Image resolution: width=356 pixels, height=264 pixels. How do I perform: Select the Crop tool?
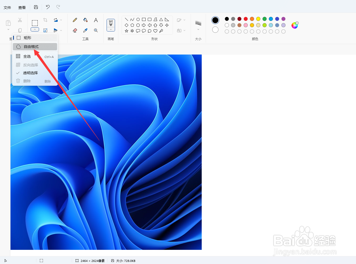pyautogui.click(x=45, y=20)
